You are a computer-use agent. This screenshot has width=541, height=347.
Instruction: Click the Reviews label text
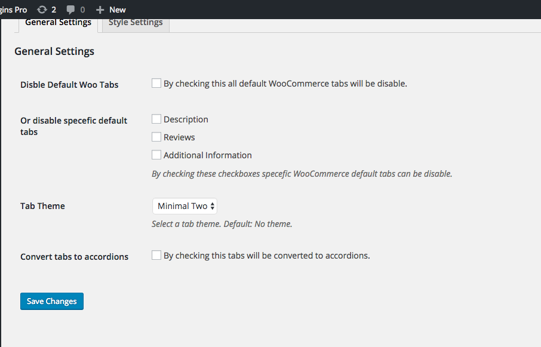coord(179,137)
